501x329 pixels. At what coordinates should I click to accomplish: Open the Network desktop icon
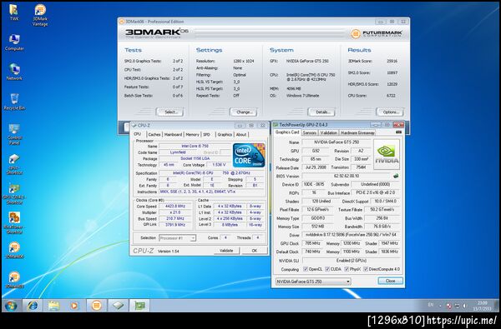(14, 72)
